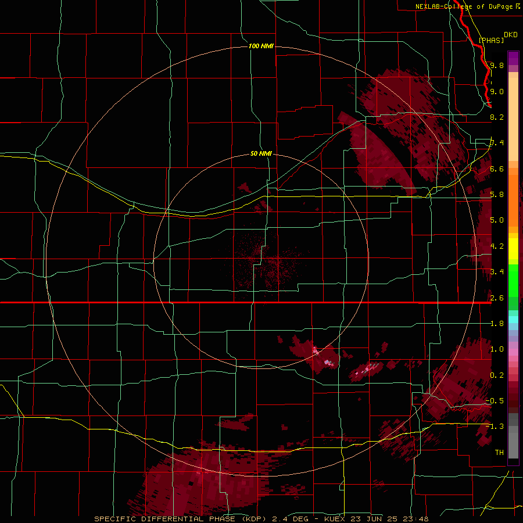Select the "DKD" label above the color scale
Image resolution: width=523 pixels, height=523 pixels.
pos(511,35)
